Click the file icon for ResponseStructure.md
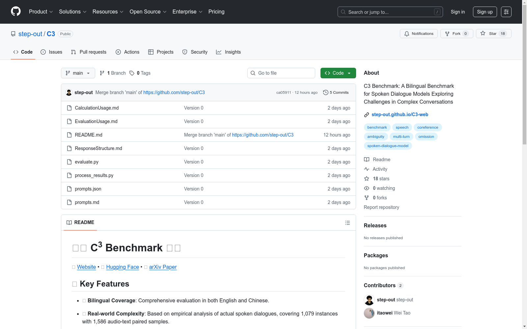 69,148
